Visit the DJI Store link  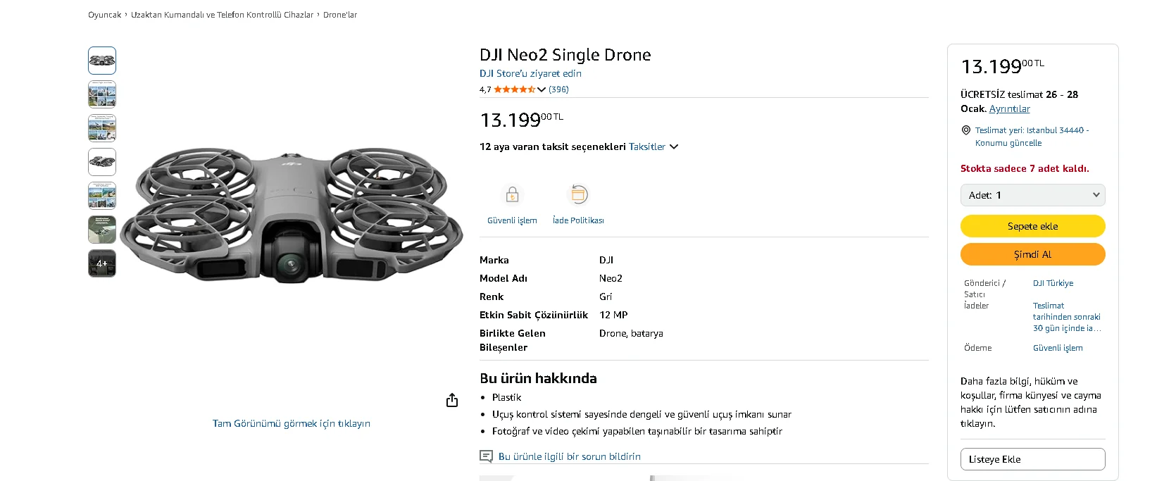(x=530, y=73)
